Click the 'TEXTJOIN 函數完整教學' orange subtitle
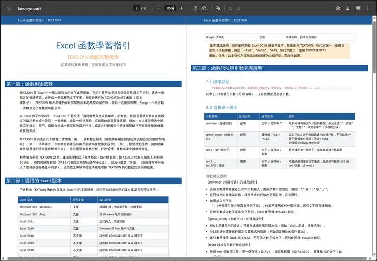 [x=93, y=57]
